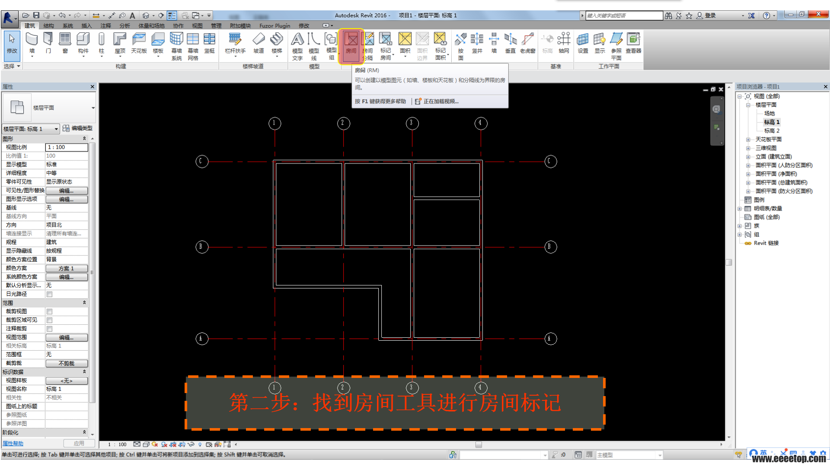Select the 模型文字 model text tool
Image resolution: width=830 pixels, height=467 pixels.
297,46
